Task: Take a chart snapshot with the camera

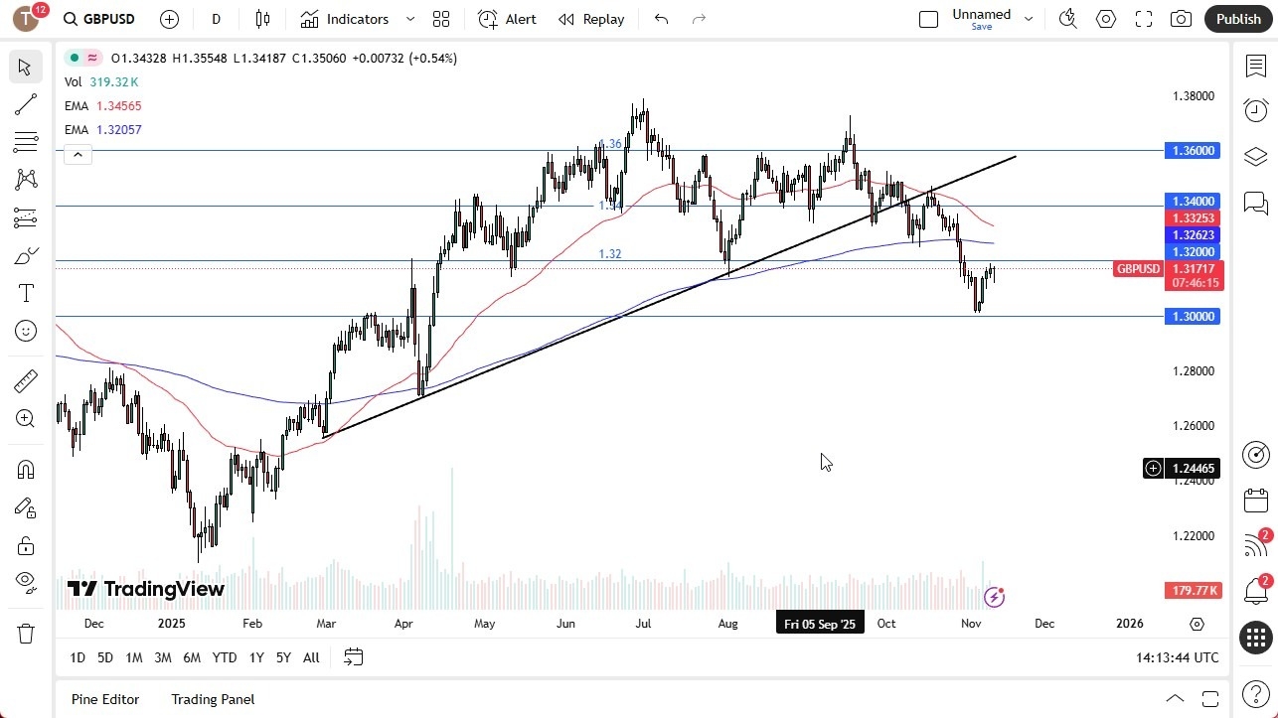Action: [x=1181, y=19]
